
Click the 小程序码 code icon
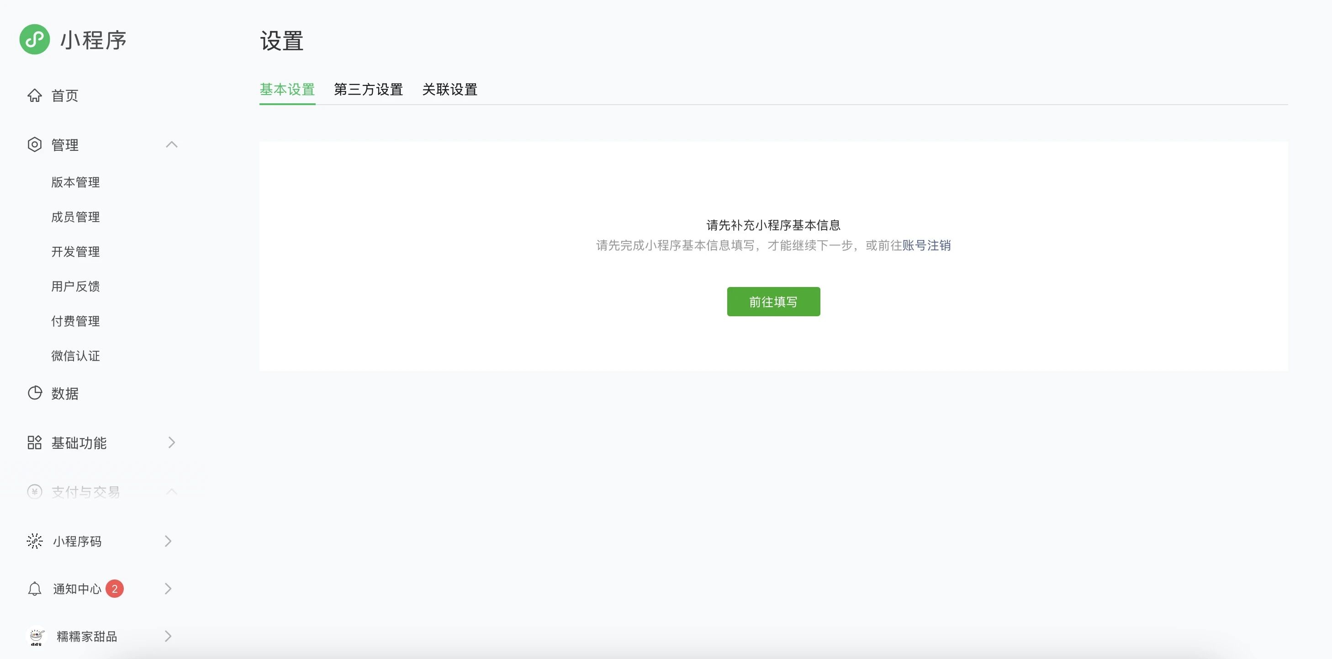35,541
